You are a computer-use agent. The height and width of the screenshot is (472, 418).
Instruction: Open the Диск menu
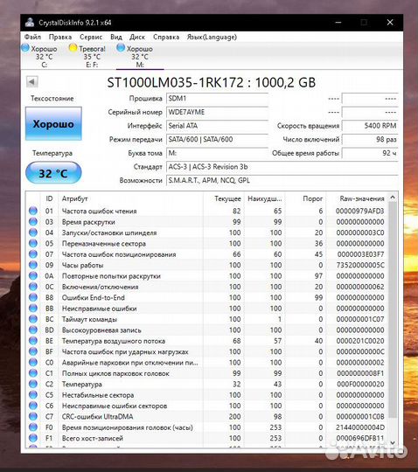137,37
